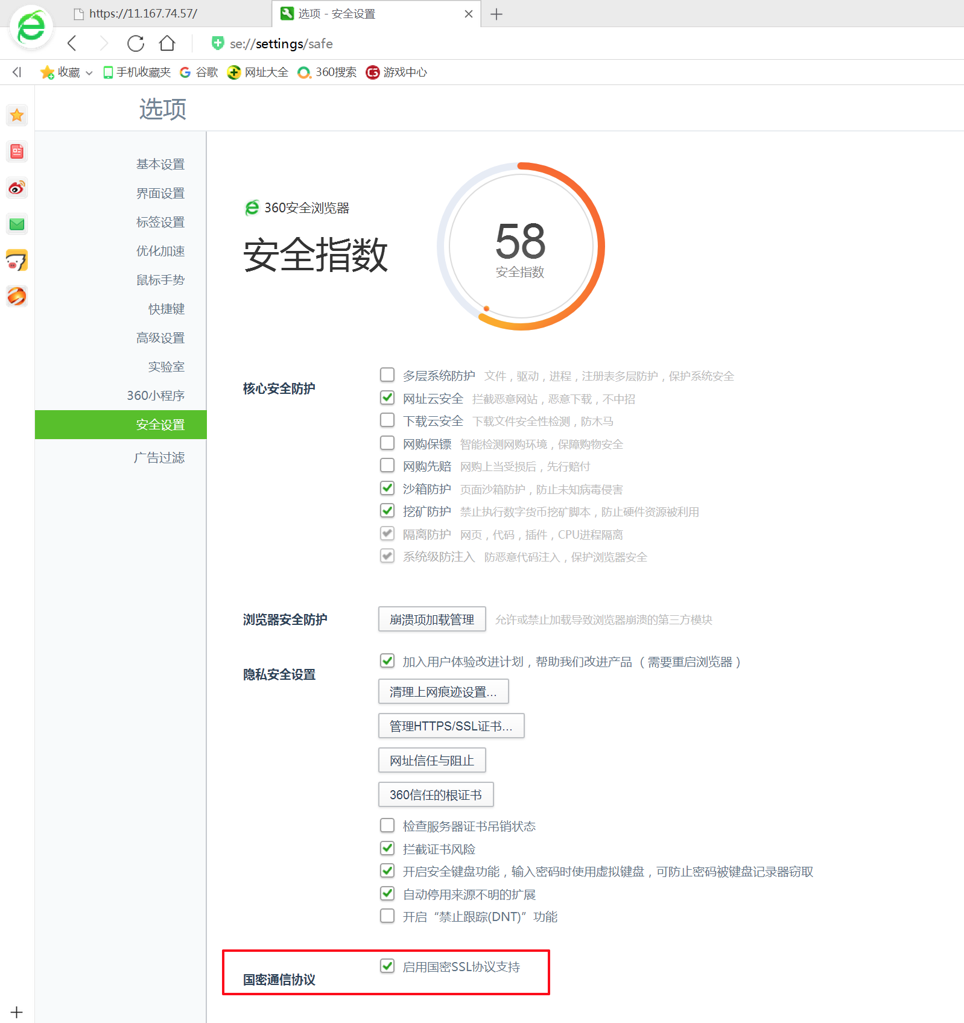Collapse the left sidebar with arrow toggle

click(x=17, y=72)
